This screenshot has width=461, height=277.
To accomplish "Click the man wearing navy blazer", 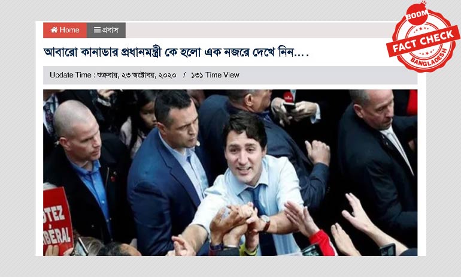I will click(x=169, y=174).
